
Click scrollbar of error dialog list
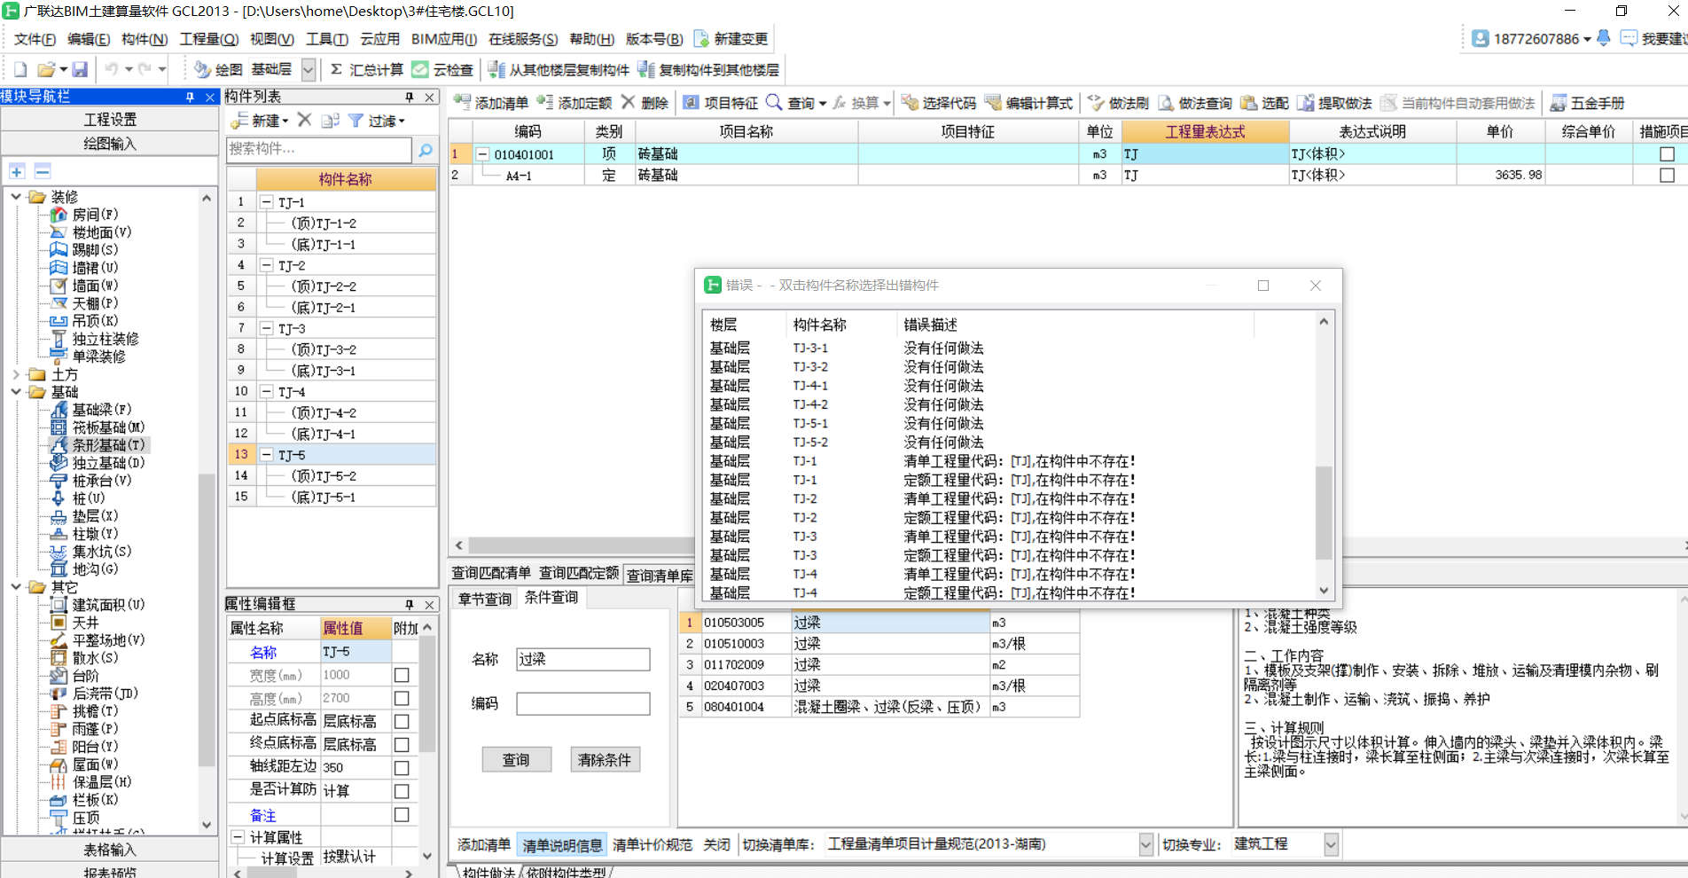click(1323, 513)
